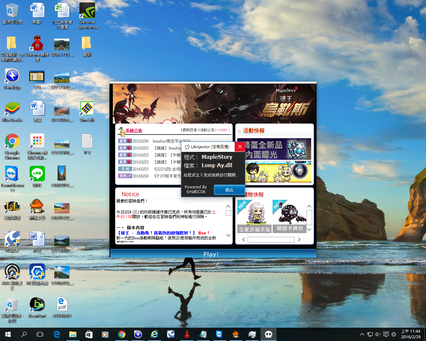Open File Explorer from the taskbar
The image size is (426, 341).
(73, 334)
